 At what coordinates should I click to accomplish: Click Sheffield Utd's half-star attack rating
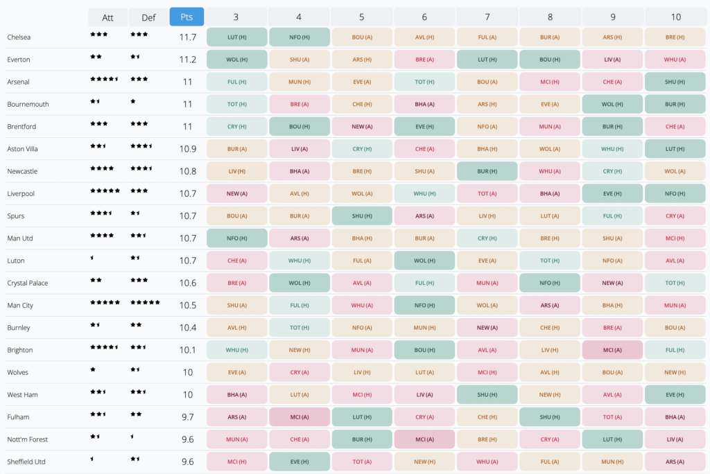click(x=92, y=459)
